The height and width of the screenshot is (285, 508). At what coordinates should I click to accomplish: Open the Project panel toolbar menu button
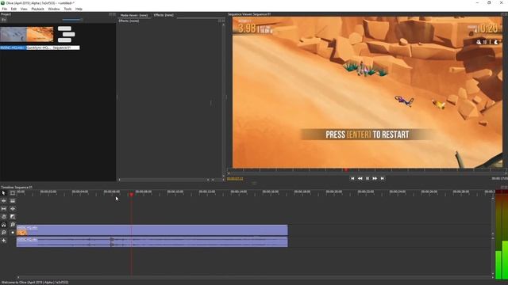[3, 20]
